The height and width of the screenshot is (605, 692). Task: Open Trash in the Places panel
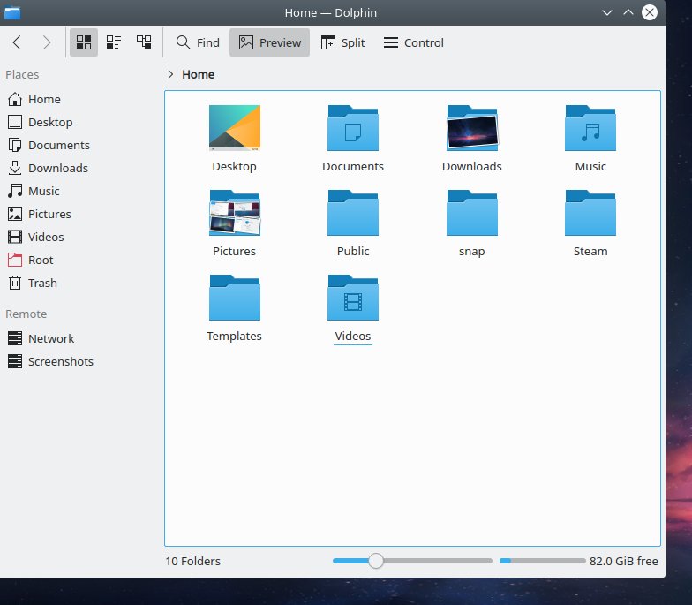click(x=41, y=283)
